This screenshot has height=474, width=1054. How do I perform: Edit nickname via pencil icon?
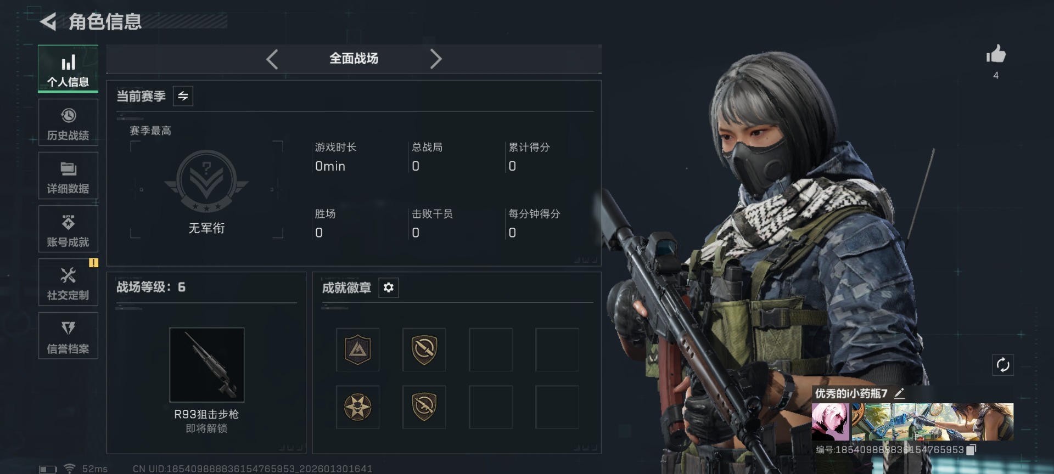(899, 393)
